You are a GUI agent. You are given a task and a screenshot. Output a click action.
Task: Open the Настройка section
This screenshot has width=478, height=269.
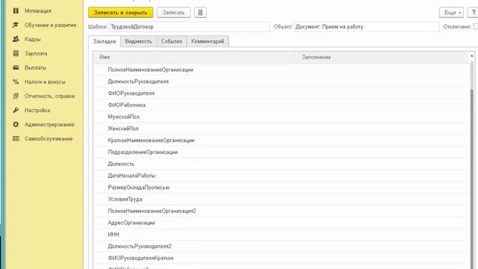37,110
